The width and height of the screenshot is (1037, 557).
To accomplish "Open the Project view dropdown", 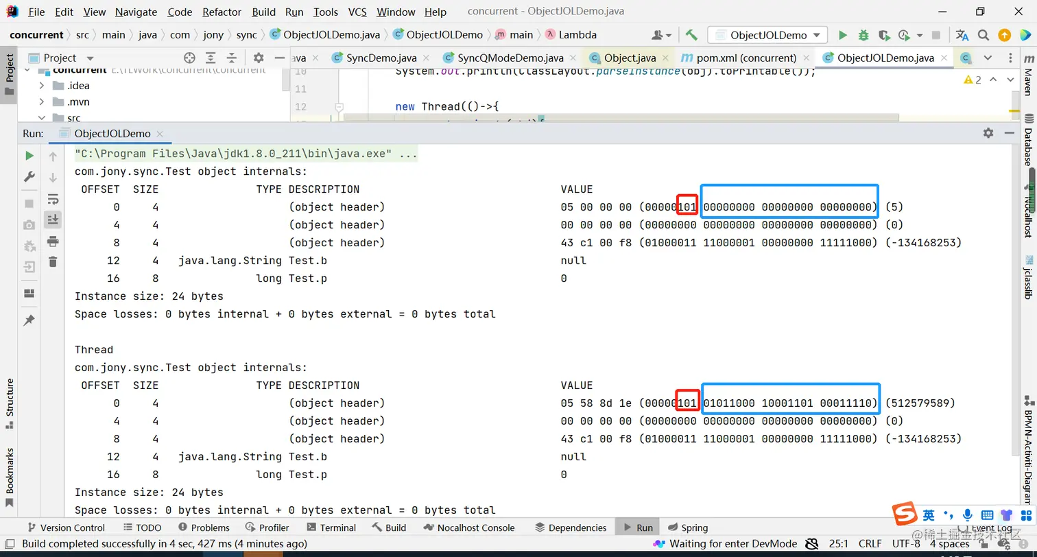I will 90,58.
